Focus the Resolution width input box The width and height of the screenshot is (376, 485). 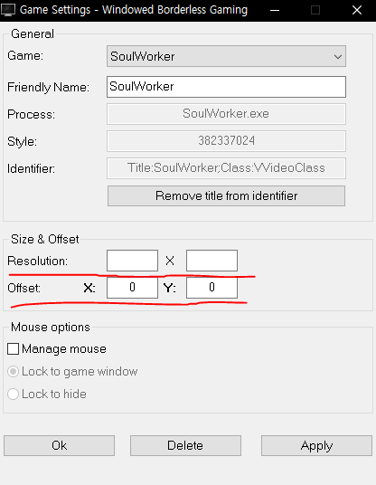pos(132,261)
